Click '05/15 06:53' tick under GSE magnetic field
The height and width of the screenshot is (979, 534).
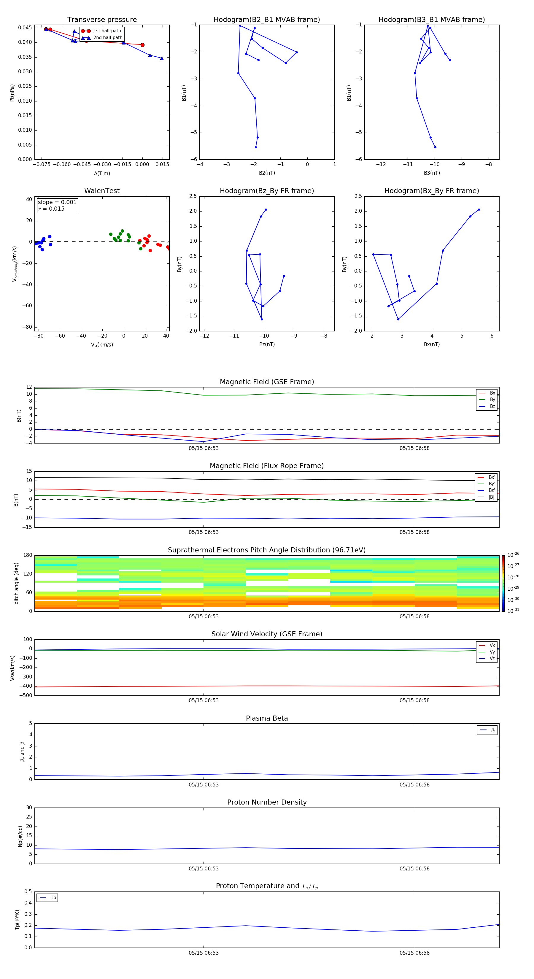(203, 448)
